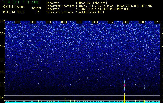This screenshot has height=103, width=163.
Task: Click the 0.9 kHz axis label
Action: click(2, 59)
